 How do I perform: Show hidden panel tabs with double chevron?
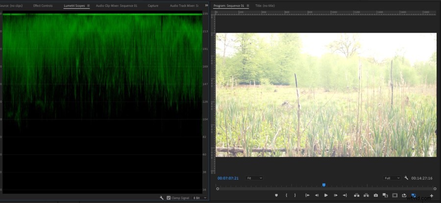(x=206, y=5)
